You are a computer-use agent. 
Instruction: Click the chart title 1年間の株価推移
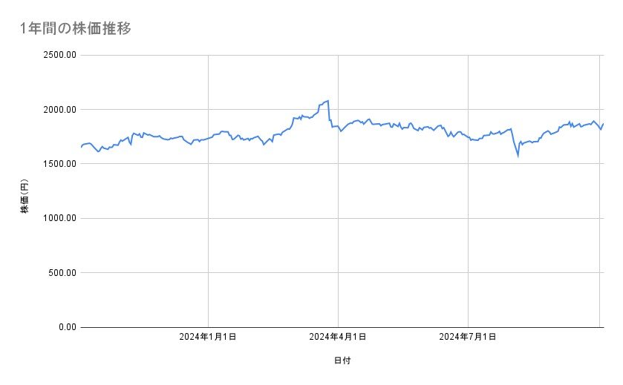[x=77, y=28]
